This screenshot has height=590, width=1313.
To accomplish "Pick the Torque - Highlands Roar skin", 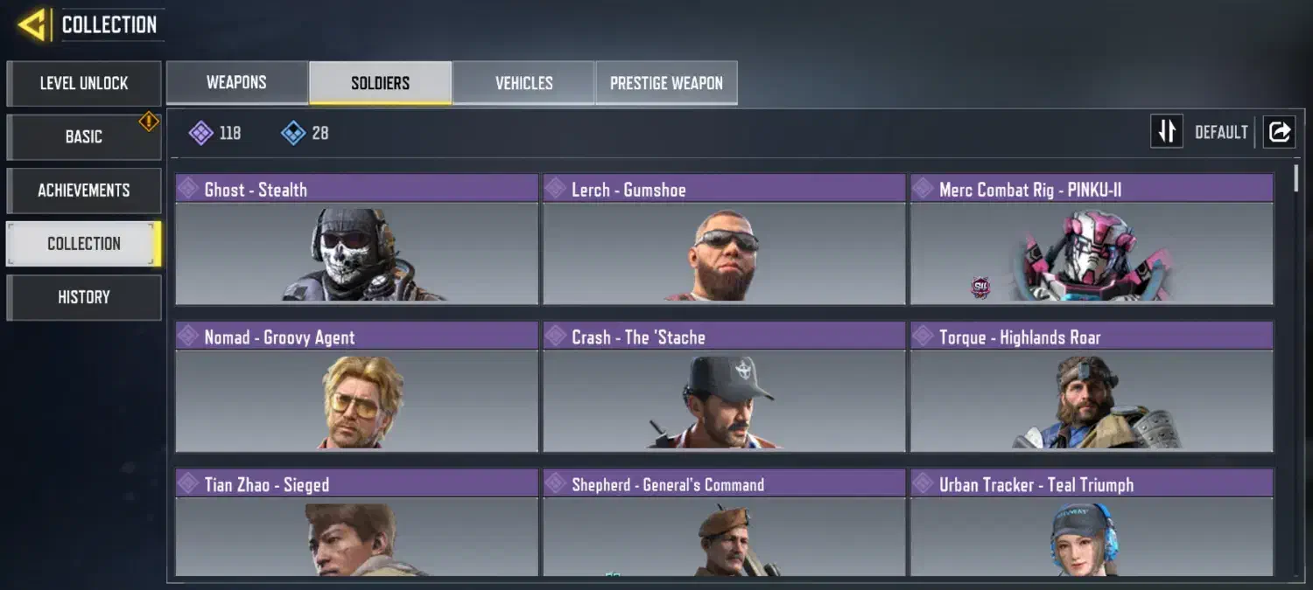I will tap(1092, 386).
